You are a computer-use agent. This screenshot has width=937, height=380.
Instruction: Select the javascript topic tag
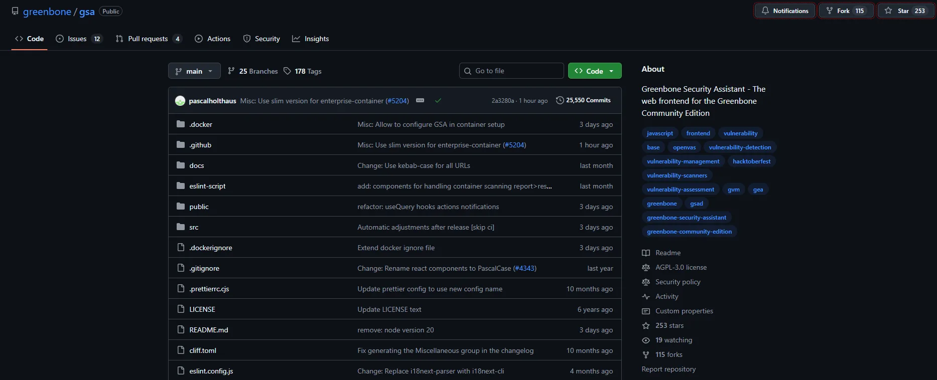(x=659, y=133)
